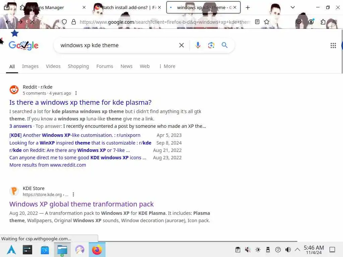The width and height of the screenshot is (343, 257).
Task: Expand the More search filters menu
Action: (167, 66)
